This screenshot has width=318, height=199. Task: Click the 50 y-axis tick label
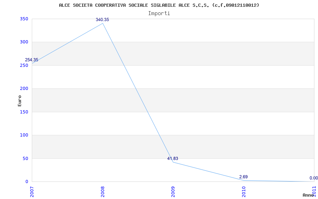(x=25, y=158)
